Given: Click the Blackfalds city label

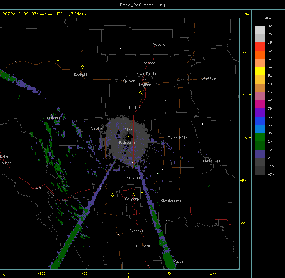Looking at the screenshot, I should click(146, 74).
